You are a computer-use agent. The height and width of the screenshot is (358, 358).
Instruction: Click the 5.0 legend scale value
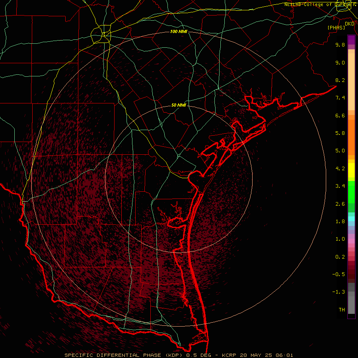[340, 151]
